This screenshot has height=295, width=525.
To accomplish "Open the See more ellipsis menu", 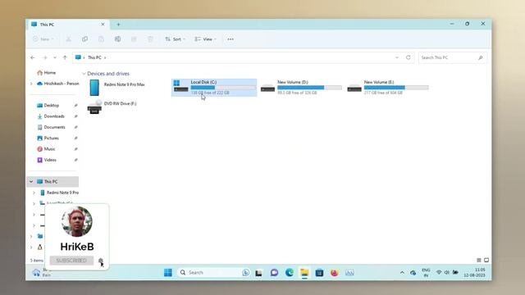I will tap(231, 39).
